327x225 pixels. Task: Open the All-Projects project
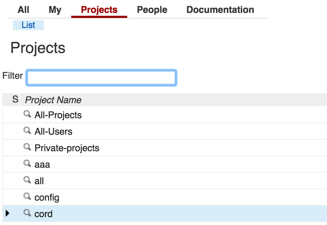coord(58,115)
